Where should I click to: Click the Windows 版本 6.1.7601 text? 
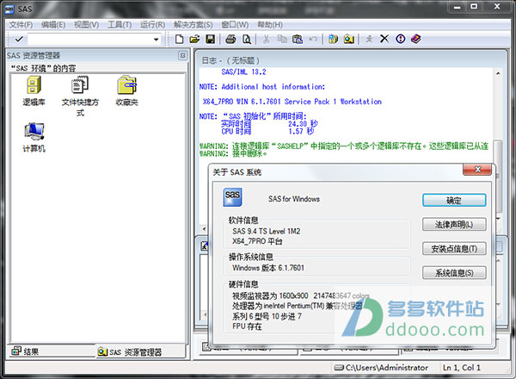coord(268,268)
